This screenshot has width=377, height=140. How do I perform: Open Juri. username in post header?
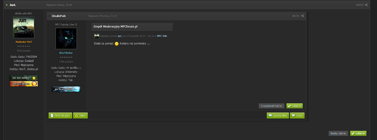coord(13,5)
